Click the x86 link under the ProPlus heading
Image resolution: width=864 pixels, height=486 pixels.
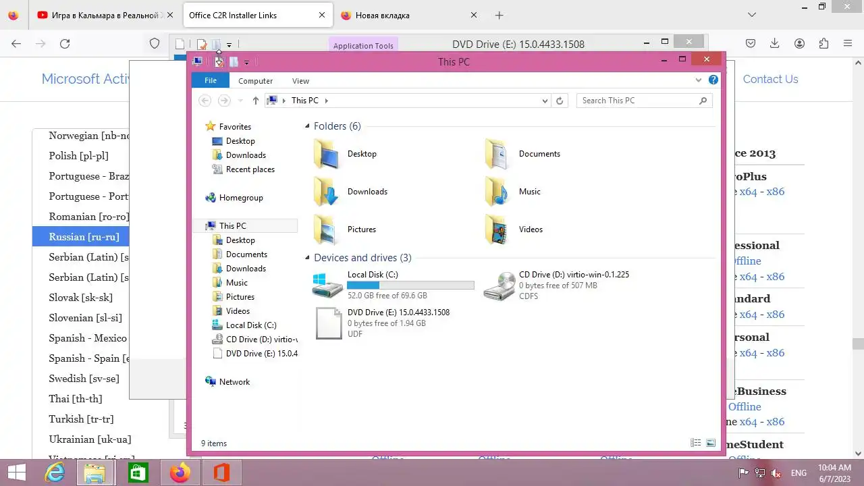(x=775, y=192)
